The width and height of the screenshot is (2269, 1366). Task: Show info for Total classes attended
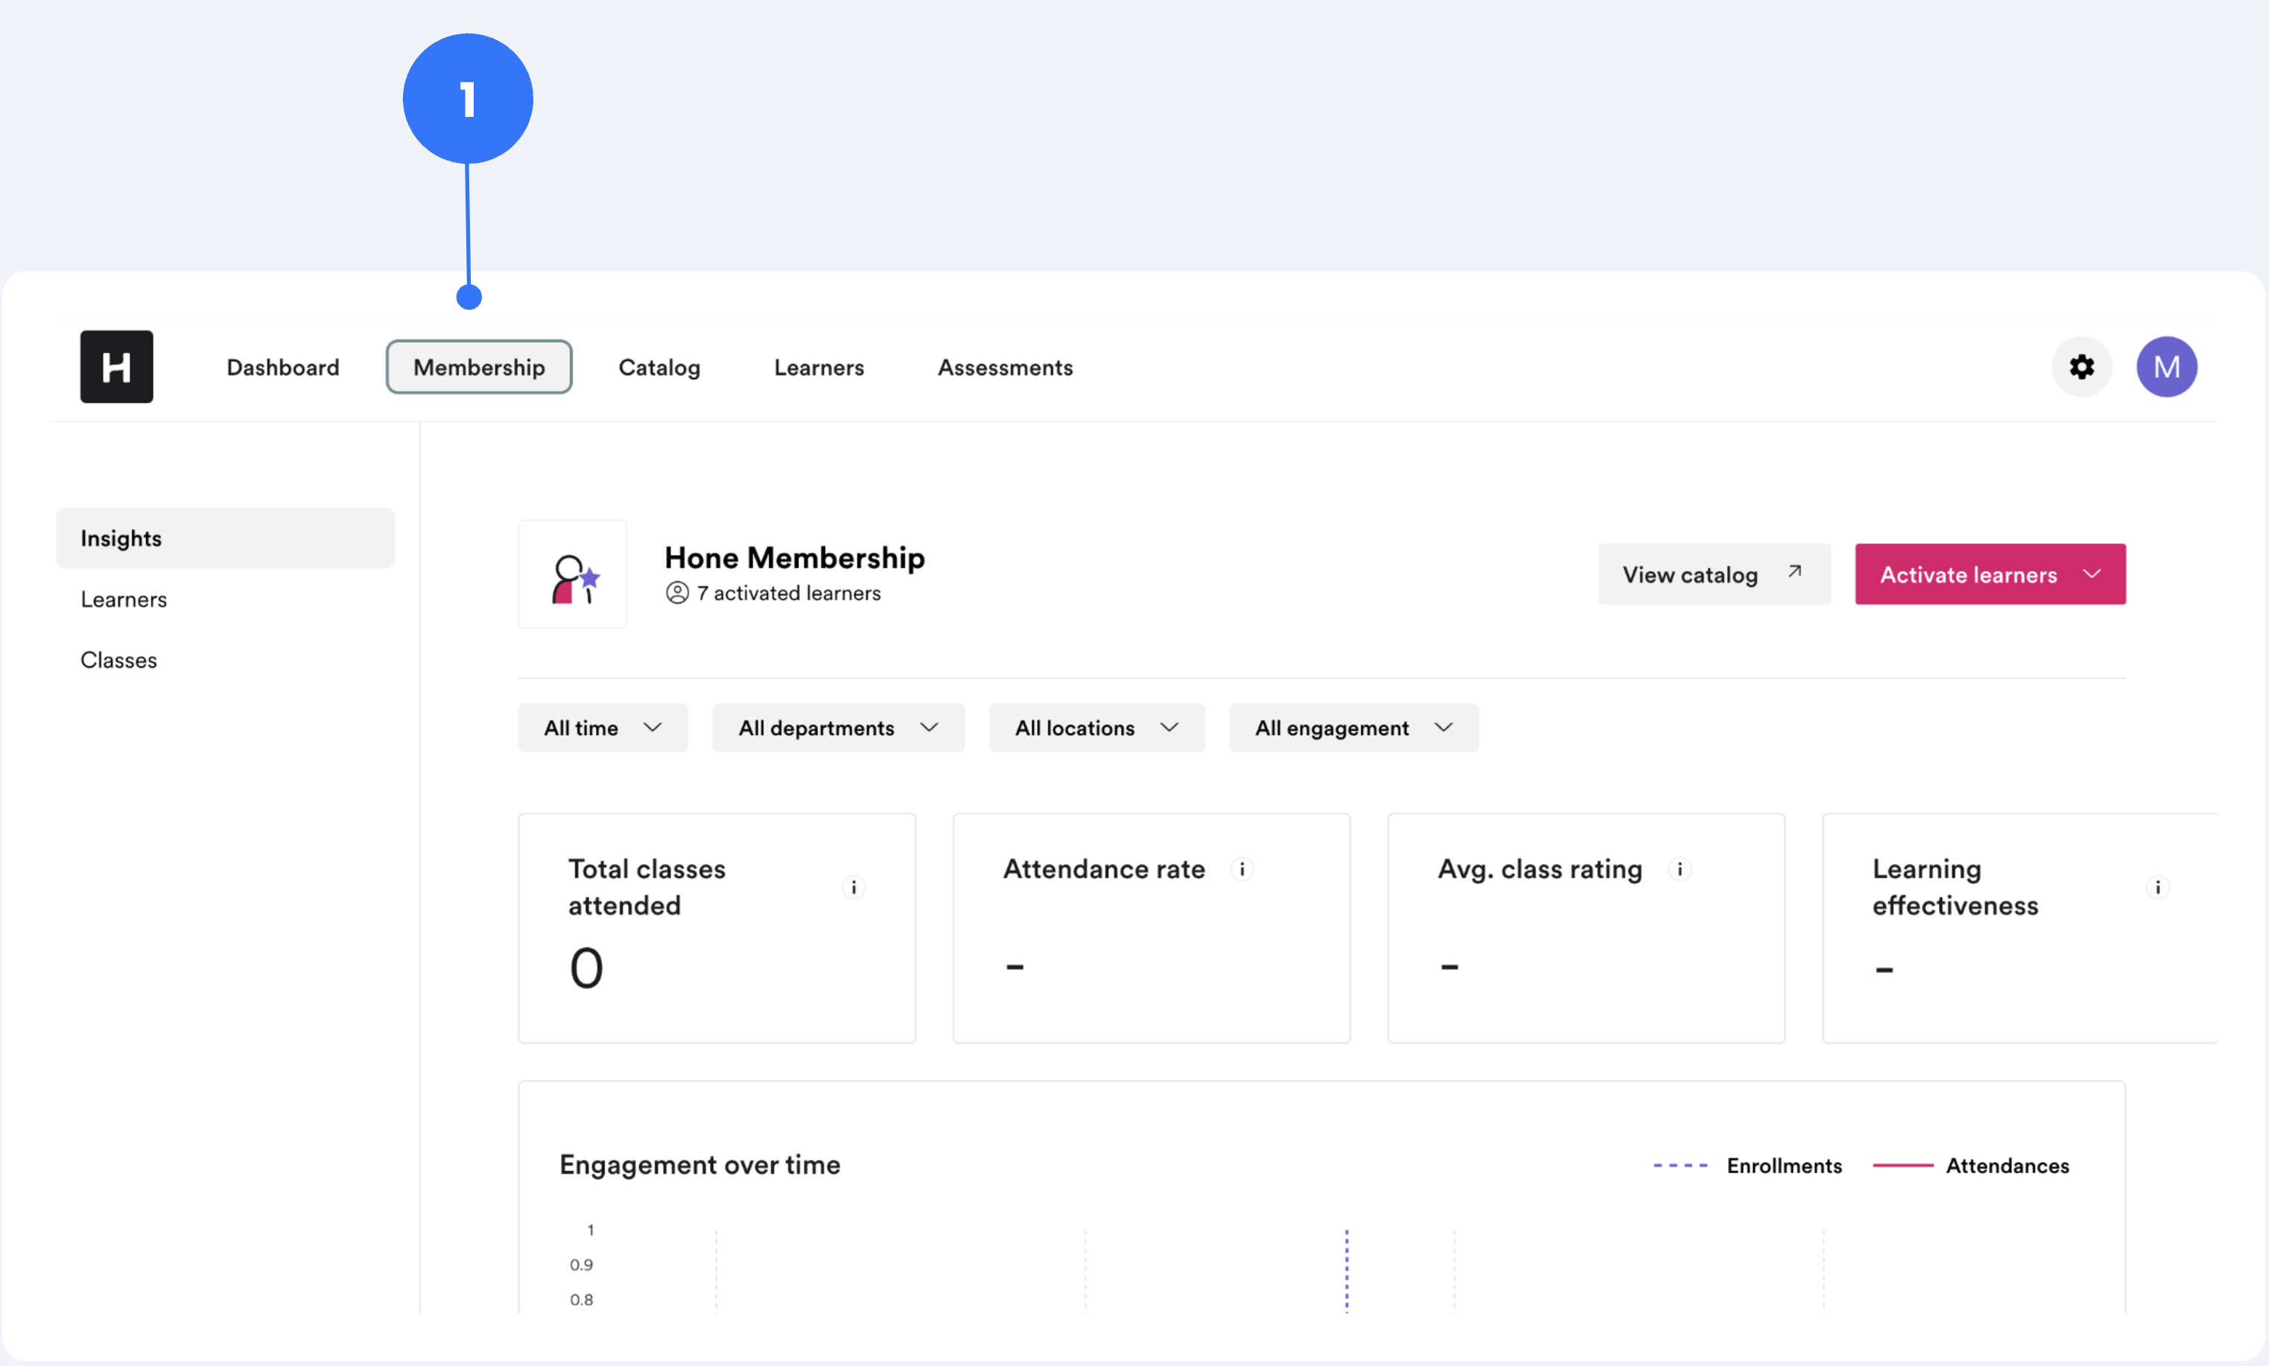853,887
